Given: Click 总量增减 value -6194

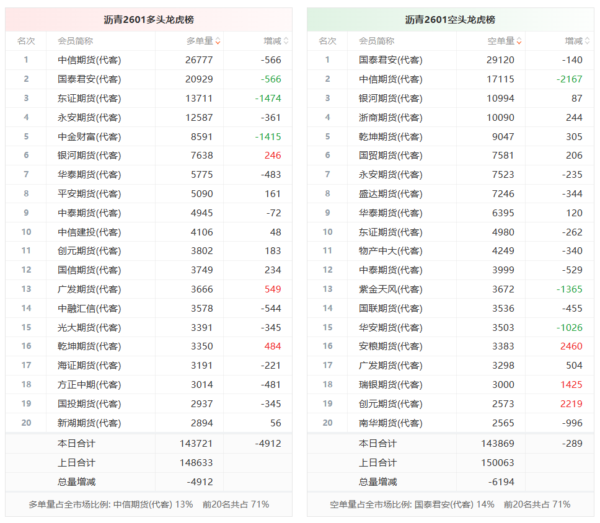Looking at the screenshot, I should [x=501, y=481].
